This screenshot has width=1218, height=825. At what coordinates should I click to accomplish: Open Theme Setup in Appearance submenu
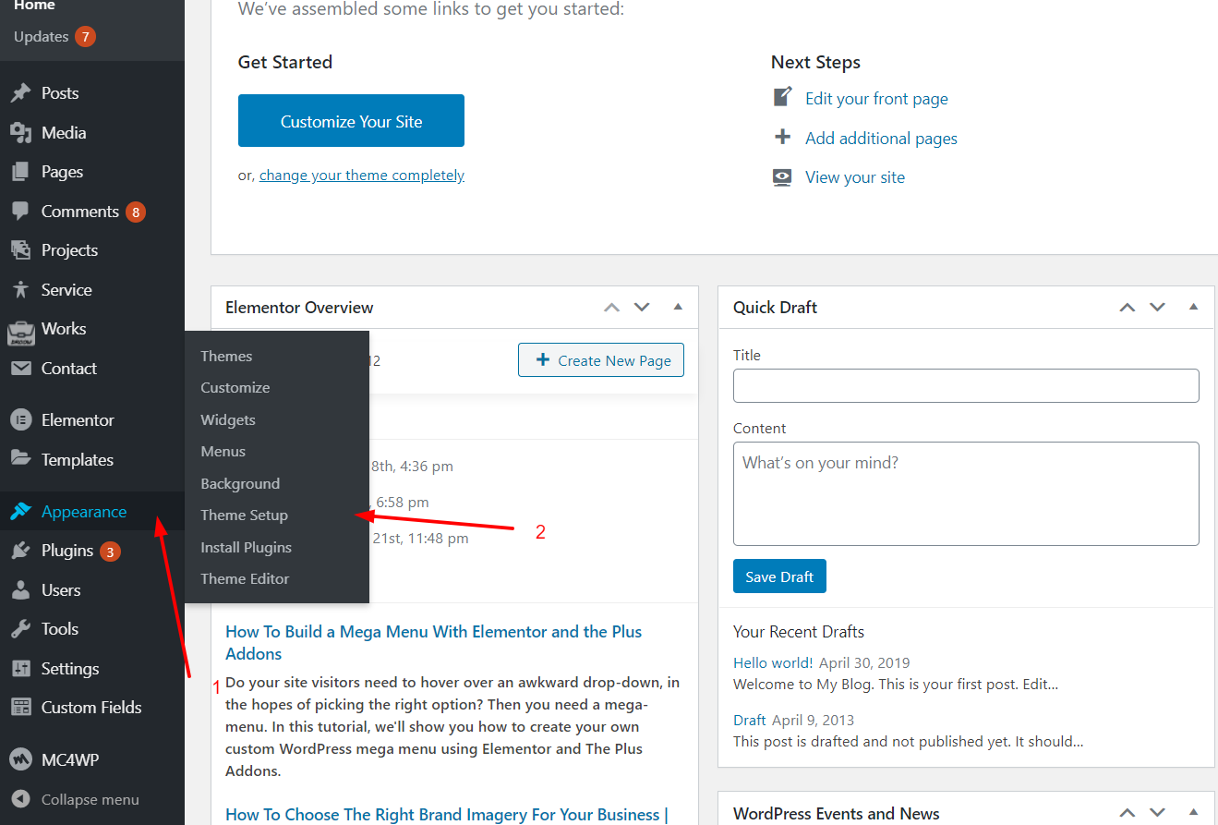pos(245,516)
